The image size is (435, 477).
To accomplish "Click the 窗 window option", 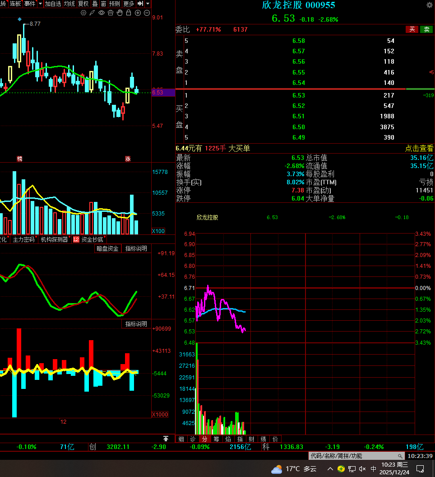I will point(103,4).
